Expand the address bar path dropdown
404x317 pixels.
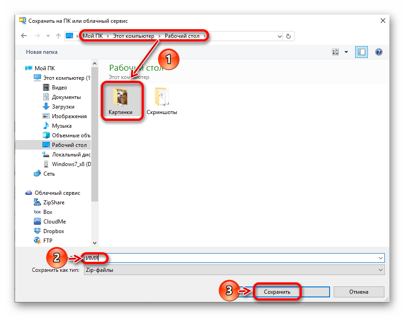coord(279,36)
